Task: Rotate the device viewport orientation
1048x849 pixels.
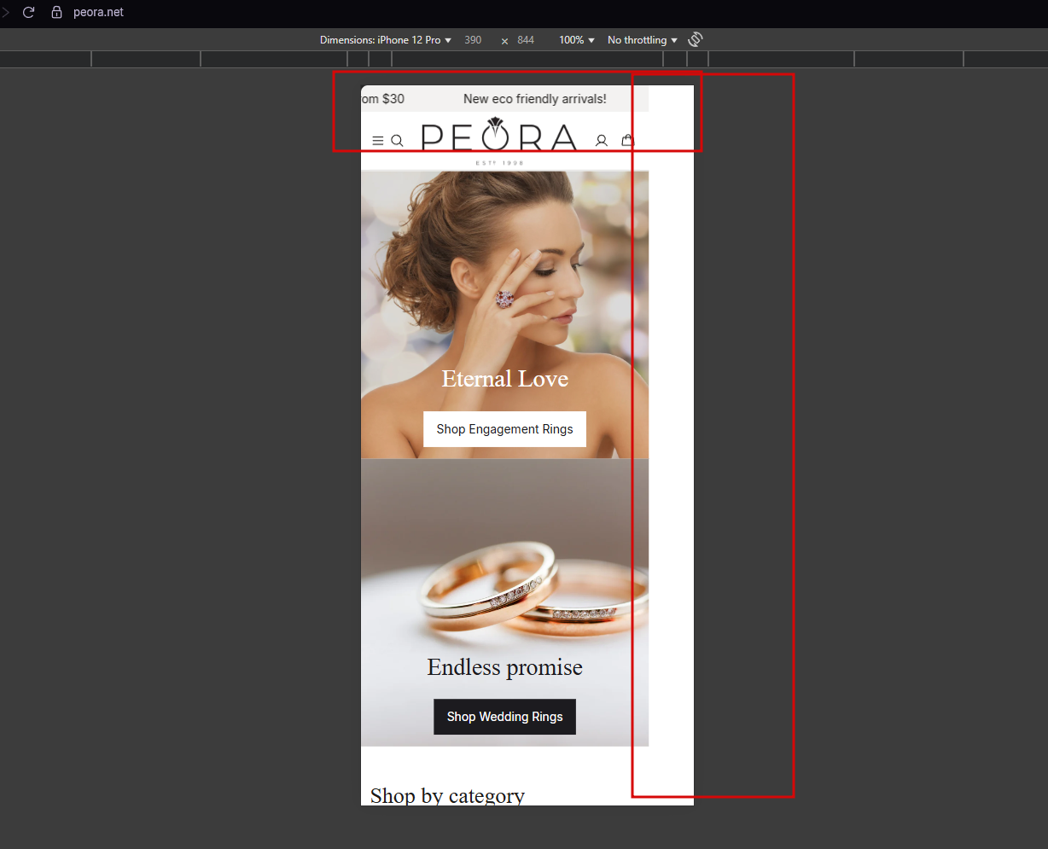Action: pos(696,39)
